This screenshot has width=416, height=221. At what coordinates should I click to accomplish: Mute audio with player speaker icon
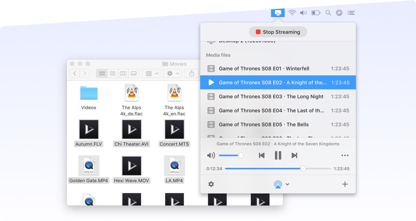(211, 156)
